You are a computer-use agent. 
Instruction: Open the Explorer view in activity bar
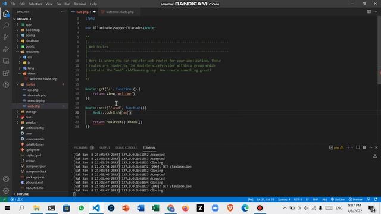pos(6,14)
